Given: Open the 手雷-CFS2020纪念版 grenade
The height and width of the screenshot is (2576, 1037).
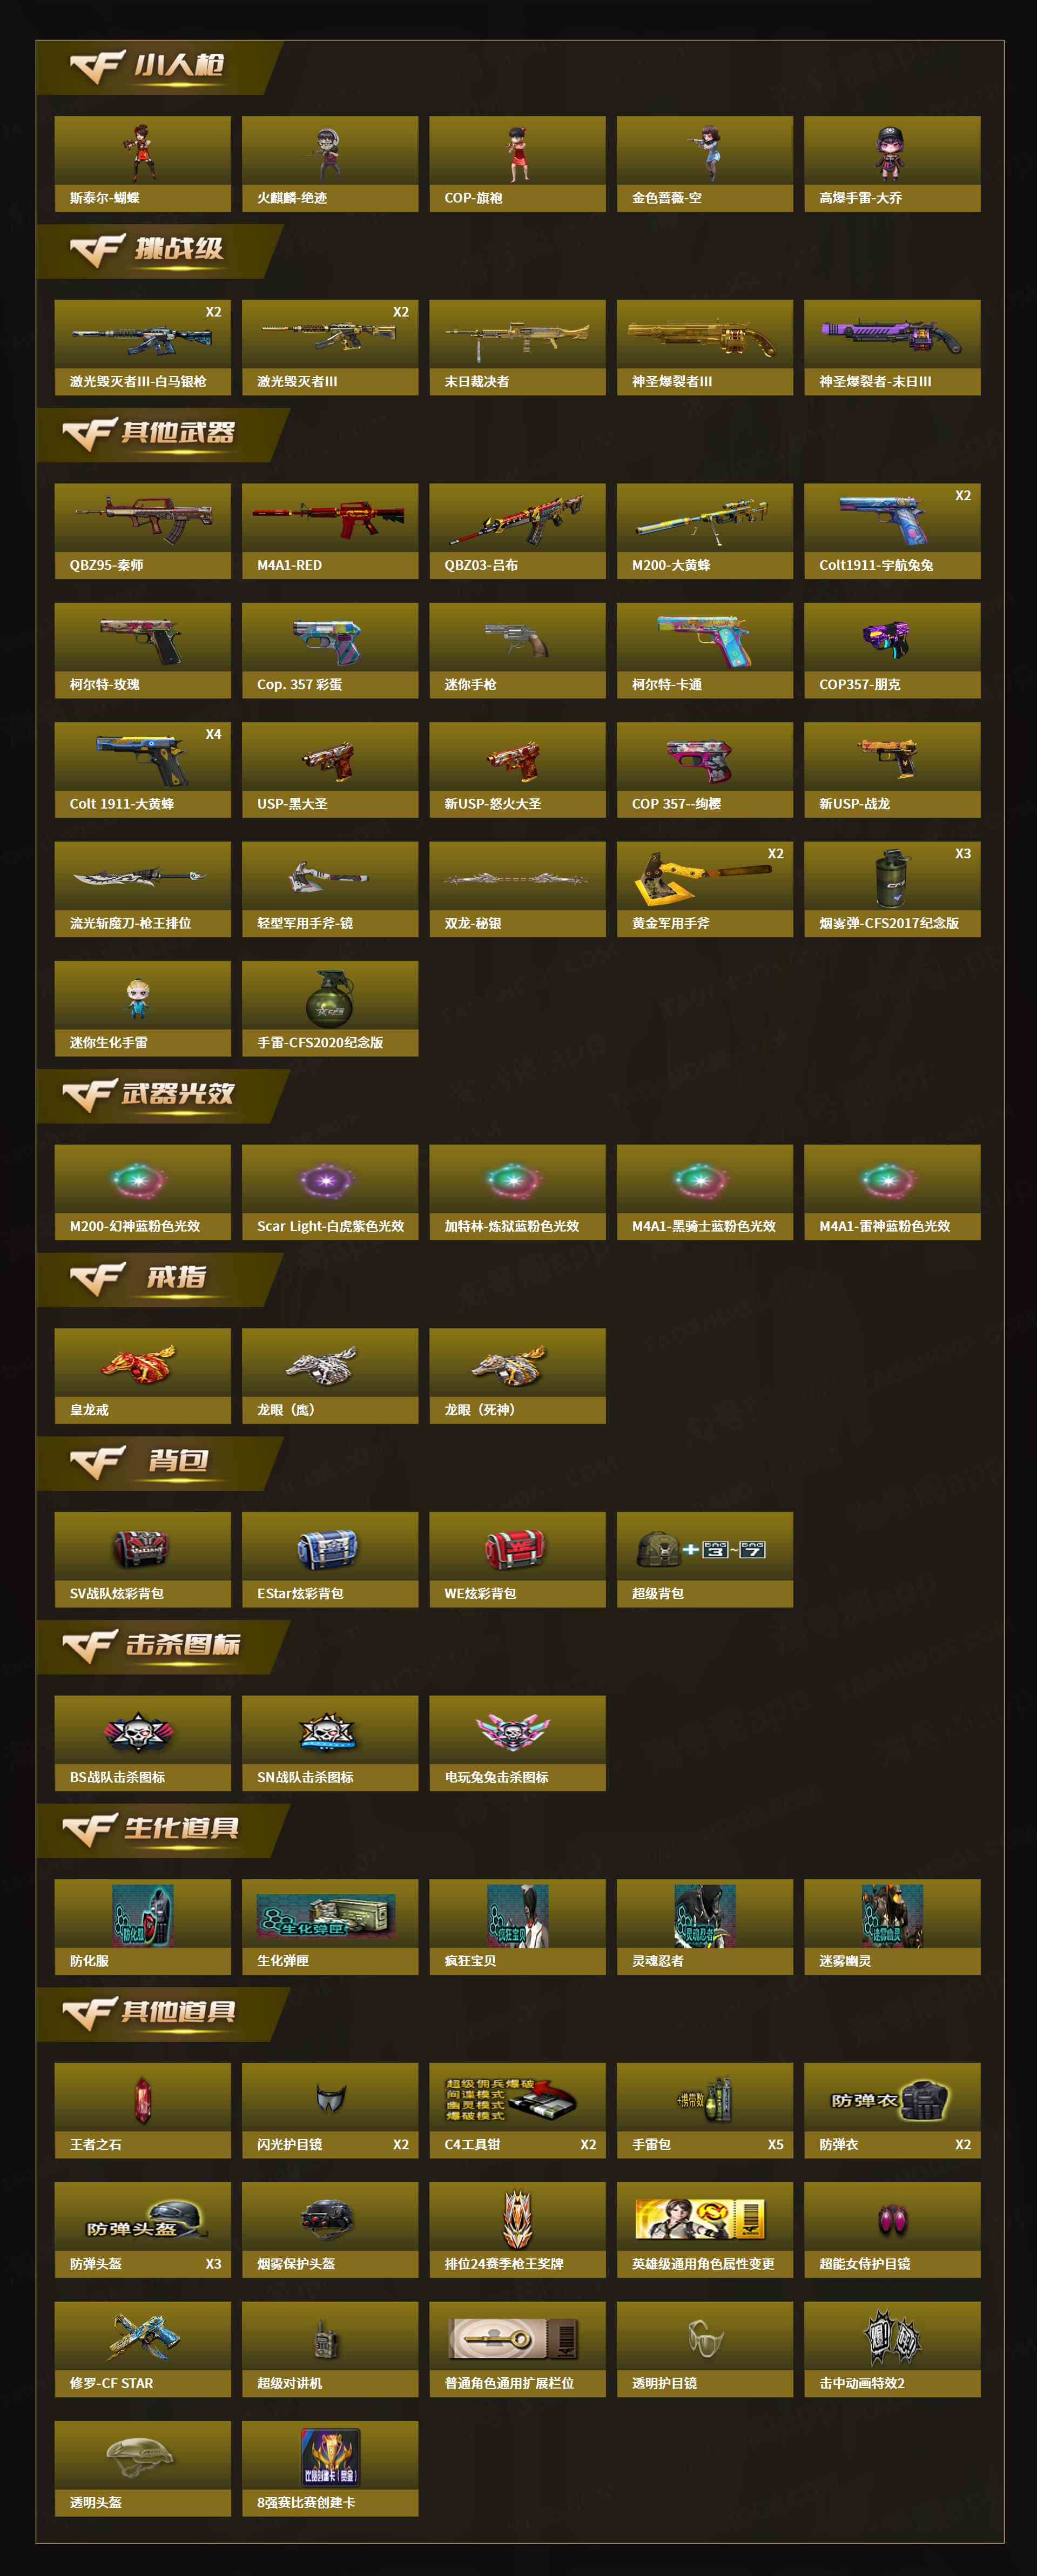Looking at the screenshot, I should (x=330, y=1008).
